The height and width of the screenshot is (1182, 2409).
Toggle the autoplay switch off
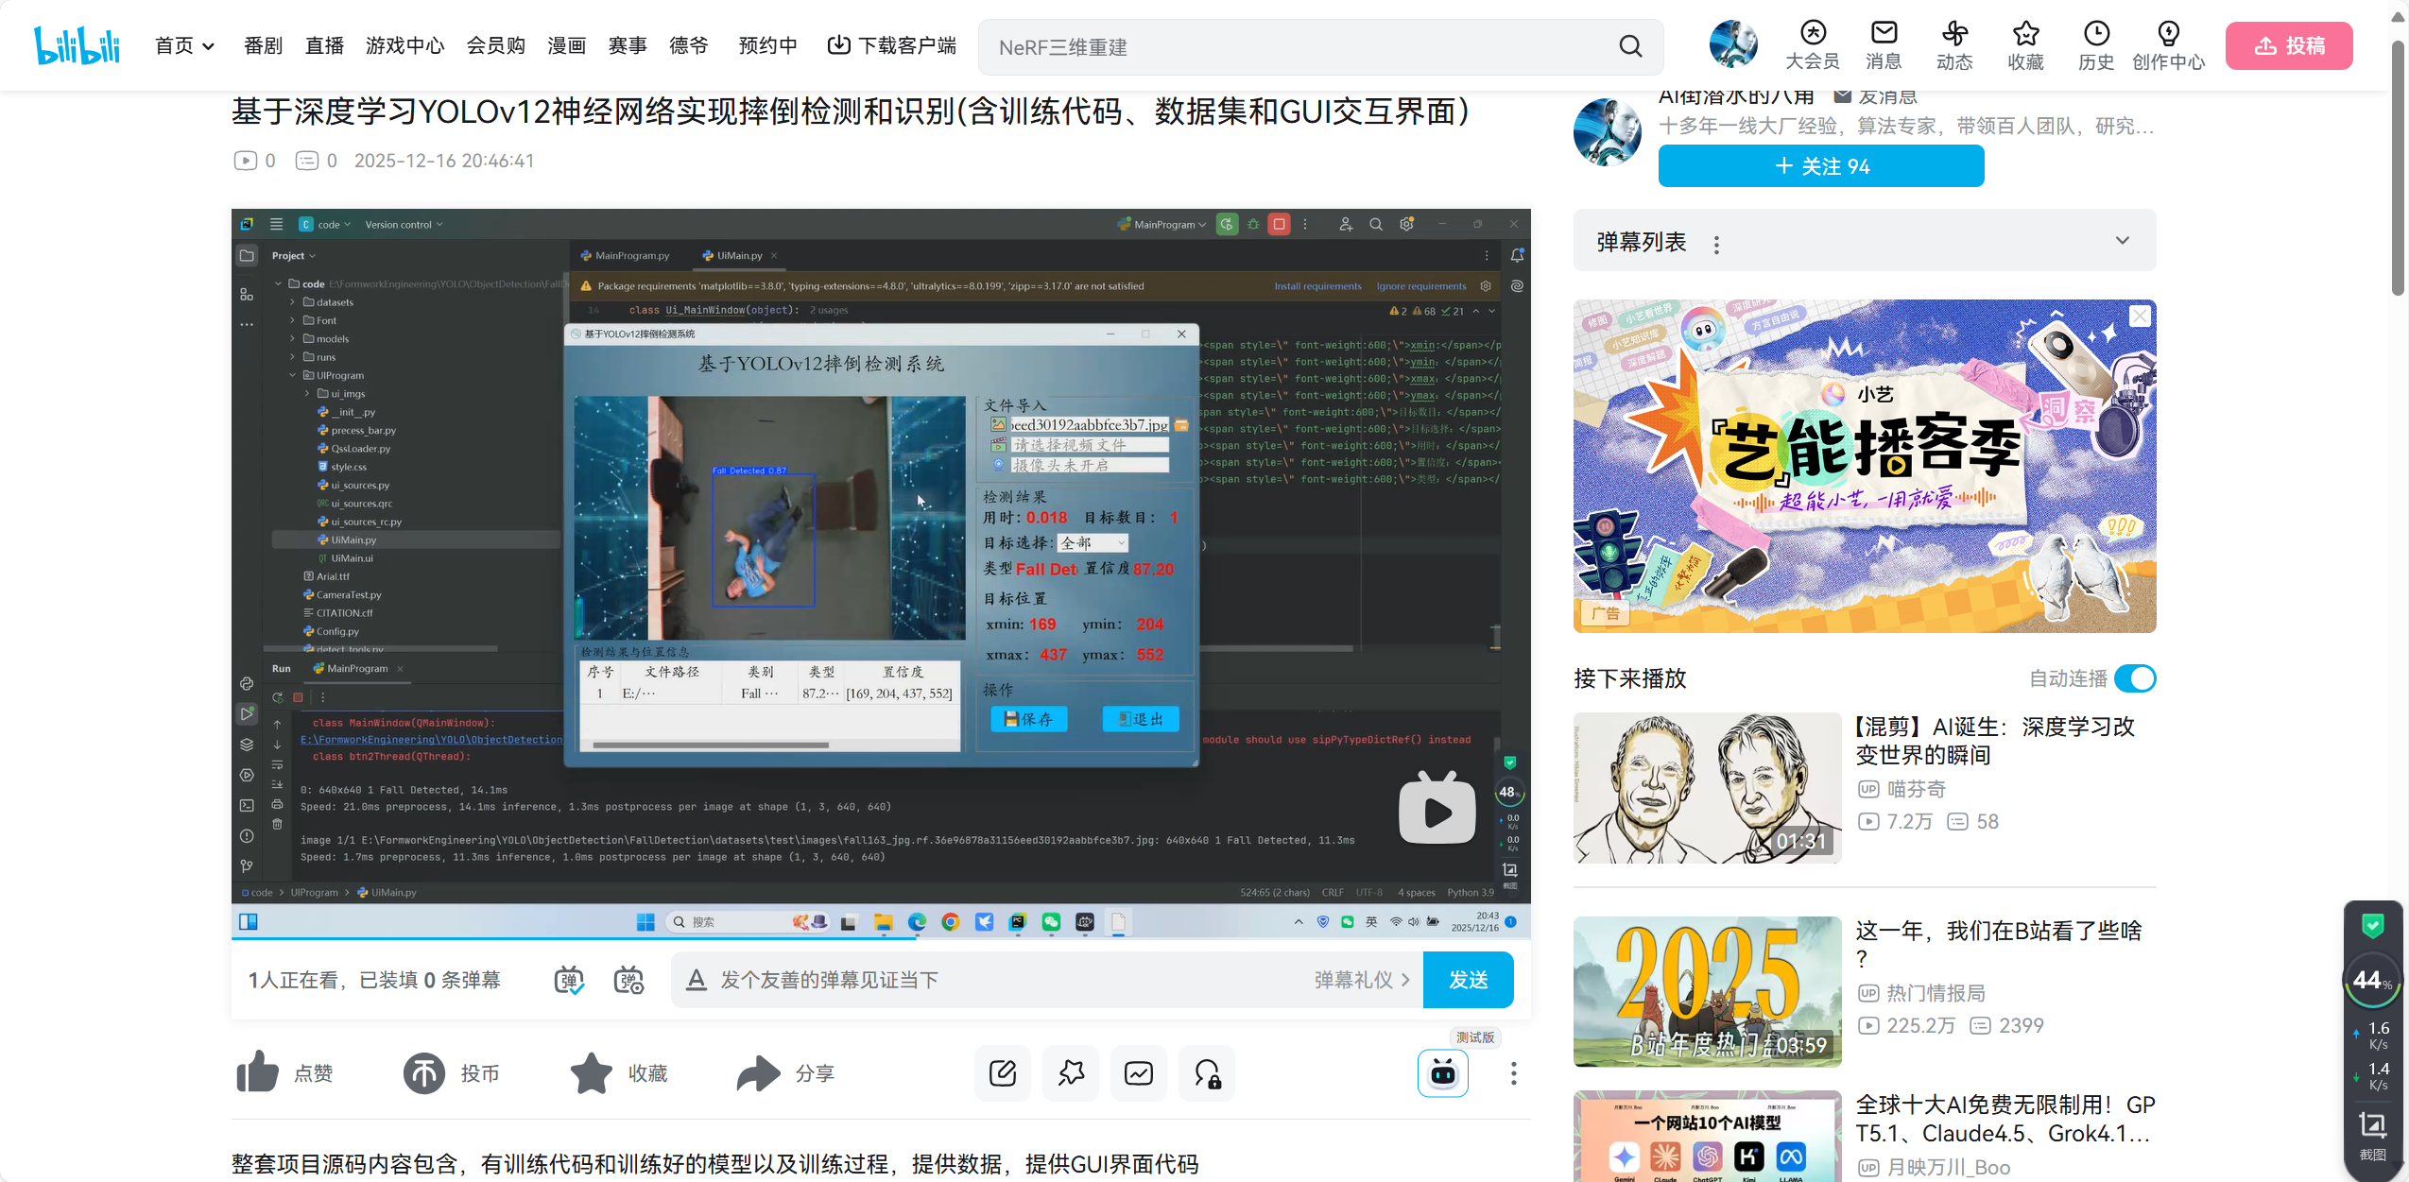(2135, 678)
